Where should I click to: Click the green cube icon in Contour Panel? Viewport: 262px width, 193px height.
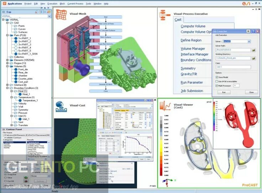tap(26, 178)
